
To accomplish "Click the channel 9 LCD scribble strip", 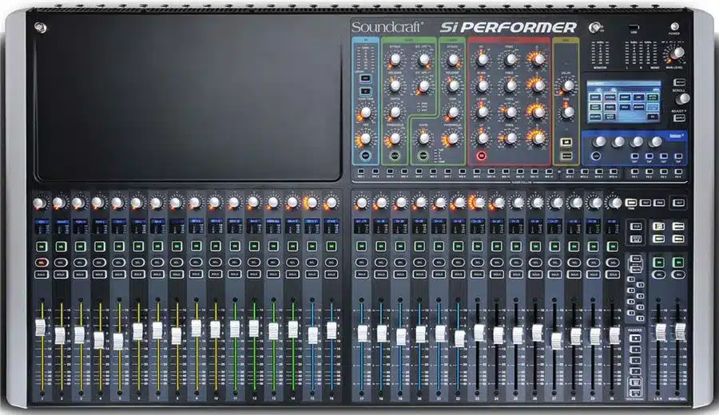I will (196, 225).
